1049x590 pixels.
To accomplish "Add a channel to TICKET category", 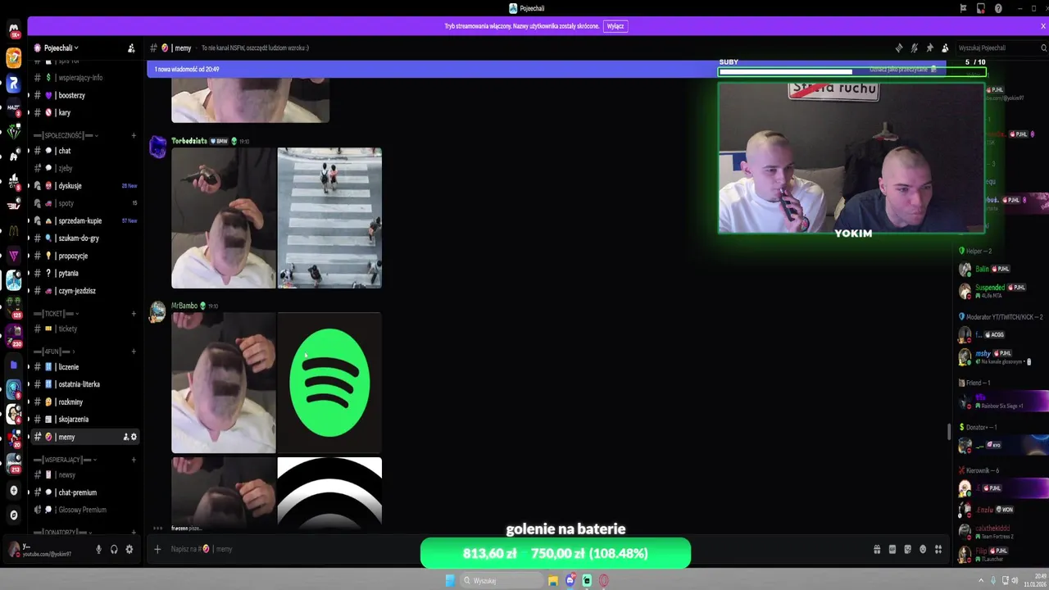I will 134,314.
